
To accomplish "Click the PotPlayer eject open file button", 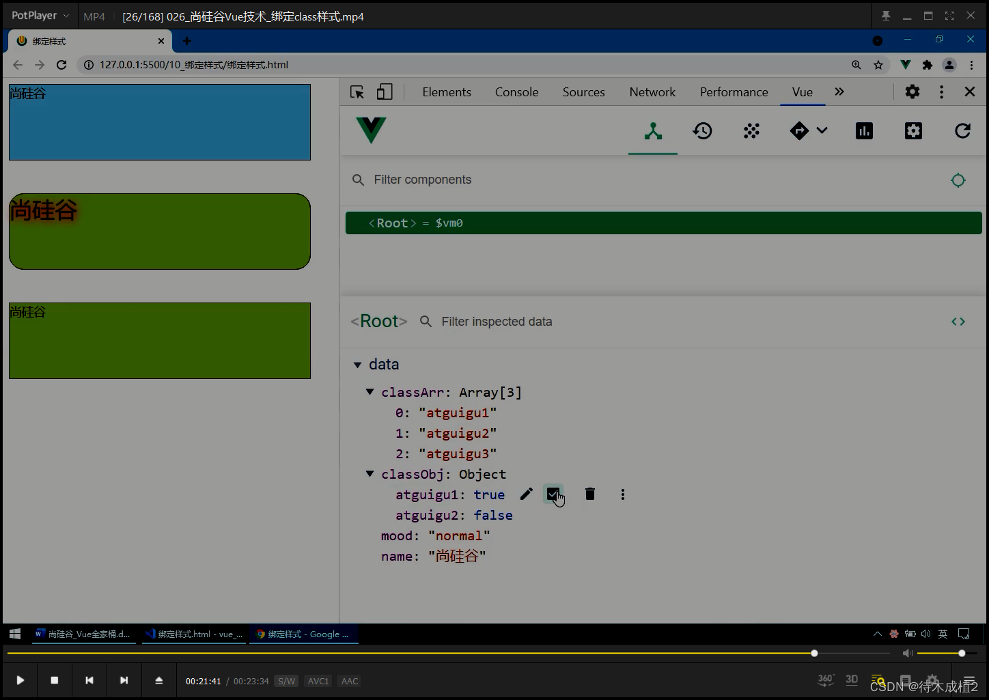I will coord(159,680).
